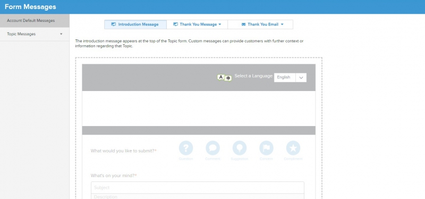
Task: Click the 'Select a Language' label
Action: (253, 76)
